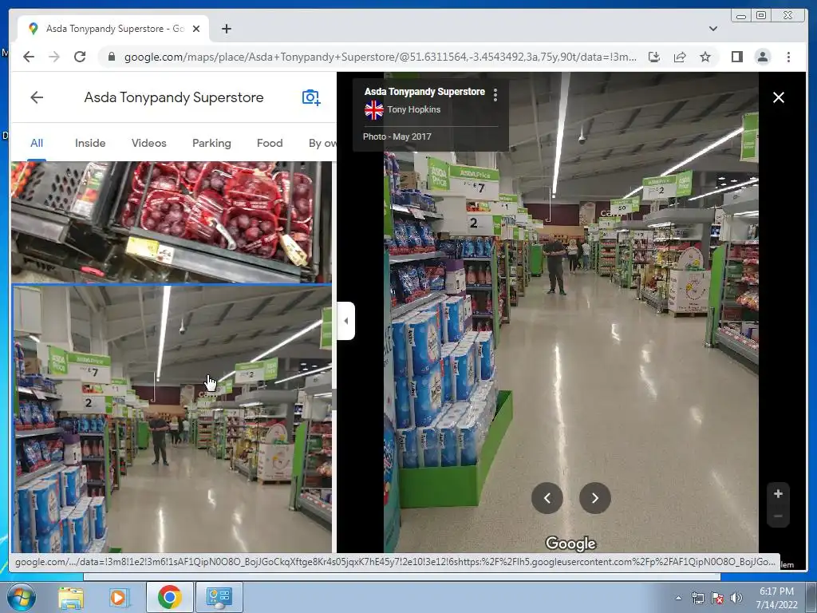Close the photo viewer with X

(x=779, y=97)
